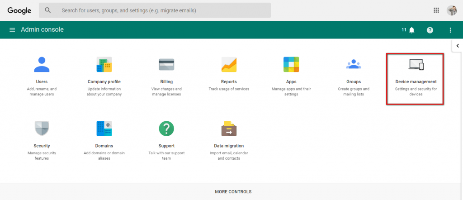The height and width of the screenshot is (200, 463).
Task: Click the Domains label text
Action: tap(104, 146)
